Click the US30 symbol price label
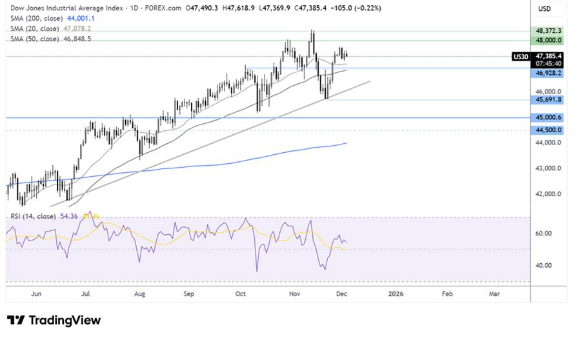Viewport: 582px width, 338px height. (x=521, y=57)
